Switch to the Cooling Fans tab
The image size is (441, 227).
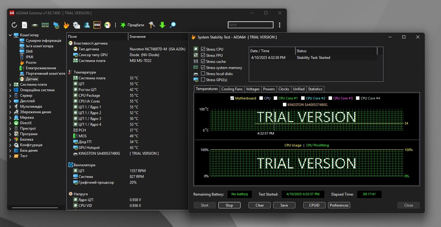pos(232,89)
